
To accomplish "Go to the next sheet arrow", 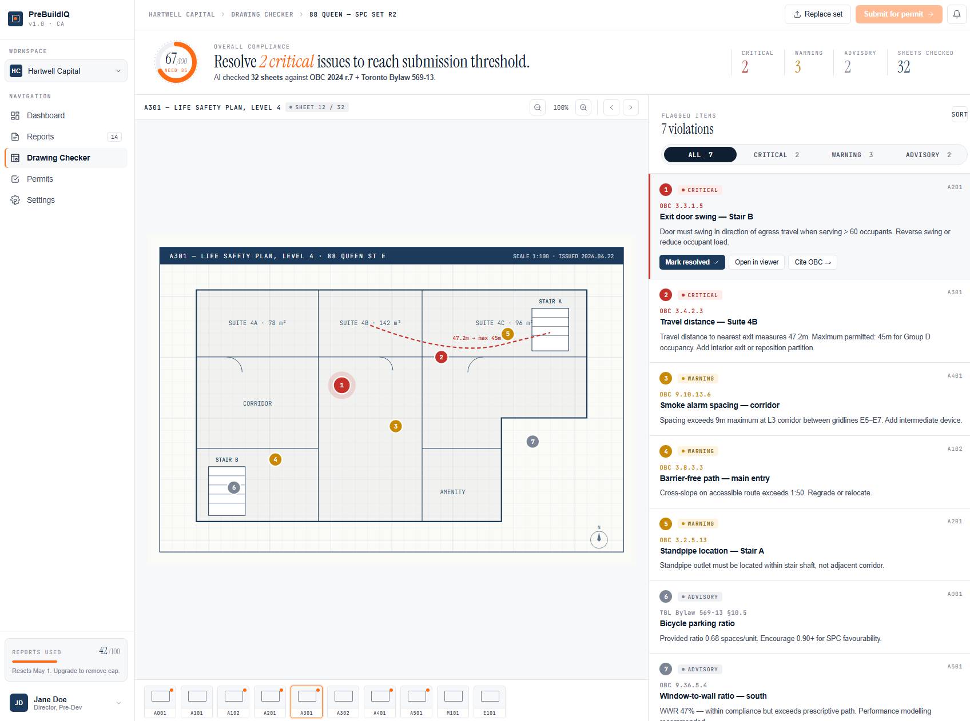I will 631,107.
